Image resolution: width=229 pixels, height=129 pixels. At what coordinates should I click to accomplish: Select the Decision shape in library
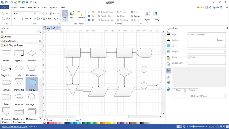[x=32, y=56]
